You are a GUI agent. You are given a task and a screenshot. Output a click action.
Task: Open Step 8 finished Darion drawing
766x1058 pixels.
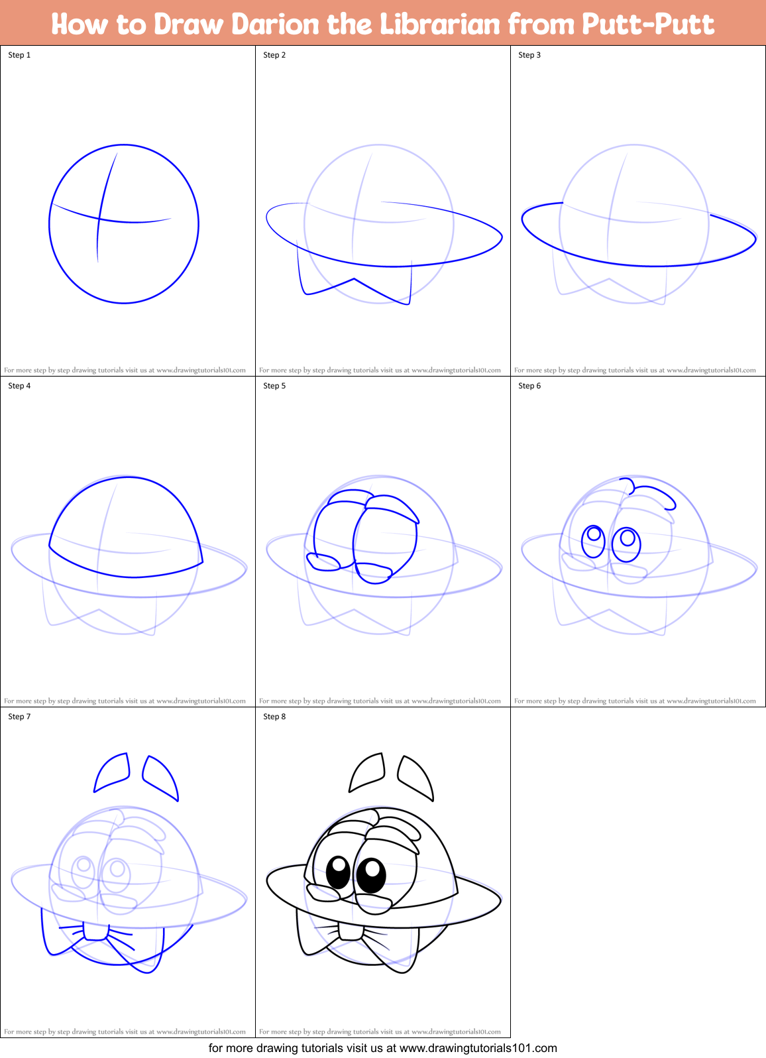[x=384, y=863]
